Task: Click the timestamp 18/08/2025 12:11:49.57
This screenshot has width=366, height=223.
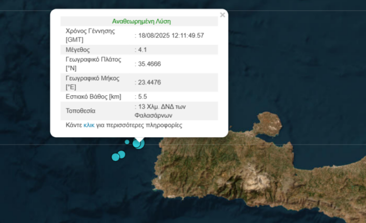Action: pyautogui.click(x=170, y=35)
